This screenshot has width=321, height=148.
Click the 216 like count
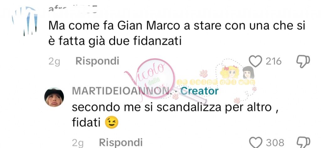click(x=273, y=61)
